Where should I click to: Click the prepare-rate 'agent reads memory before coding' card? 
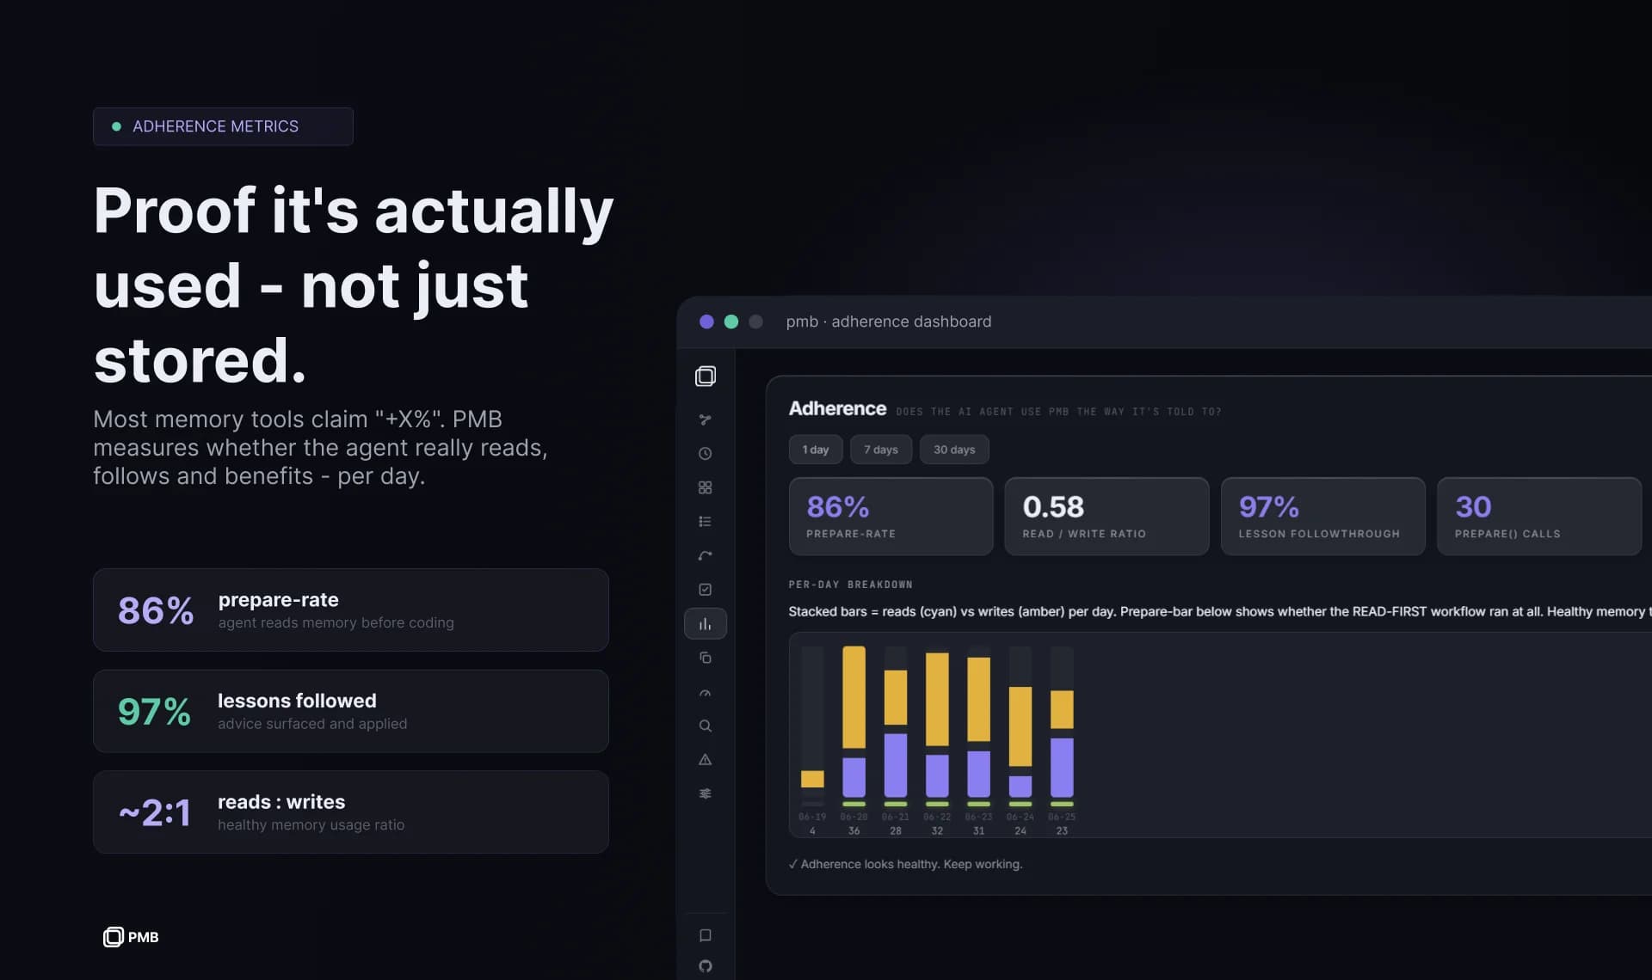351,609
